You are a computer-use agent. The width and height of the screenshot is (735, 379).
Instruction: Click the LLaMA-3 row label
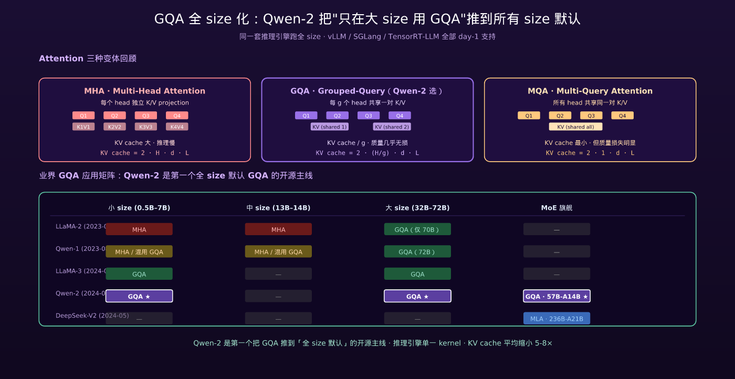click(80, 271)
